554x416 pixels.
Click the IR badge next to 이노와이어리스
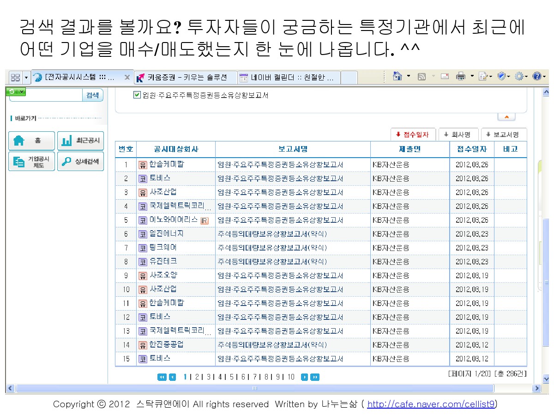(x=205, y=220)
